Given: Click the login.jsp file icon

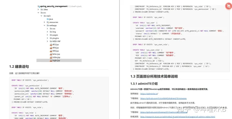Looking at the screenshot, I should click(x=51, y=60).
